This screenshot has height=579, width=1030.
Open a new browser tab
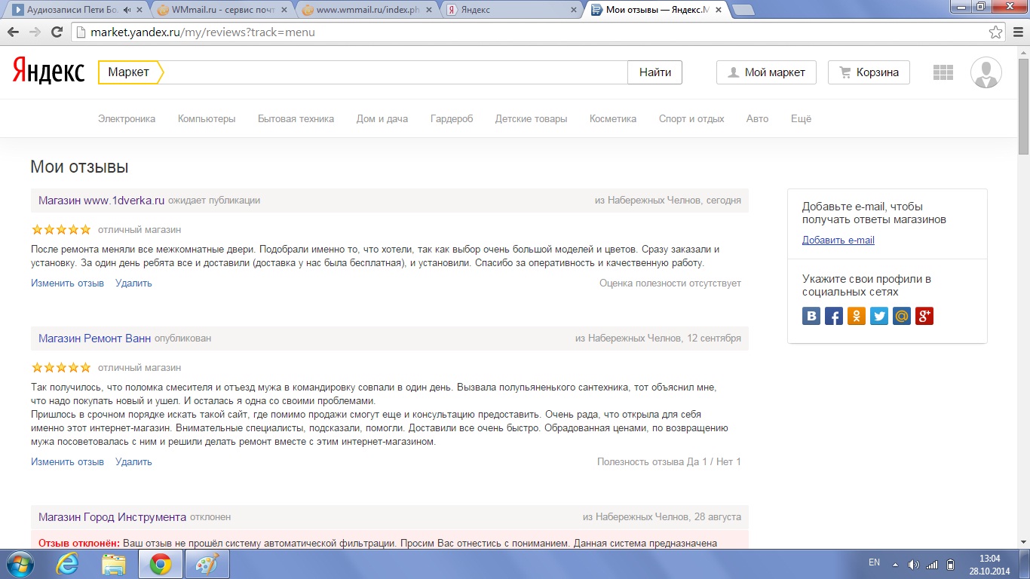[x=743, y=10]
